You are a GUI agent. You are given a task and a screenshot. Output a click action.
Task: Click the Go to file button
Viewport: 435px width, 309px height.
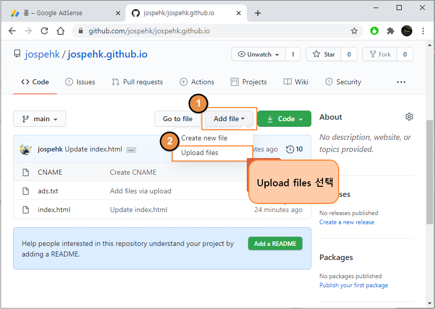click(178, 119)
